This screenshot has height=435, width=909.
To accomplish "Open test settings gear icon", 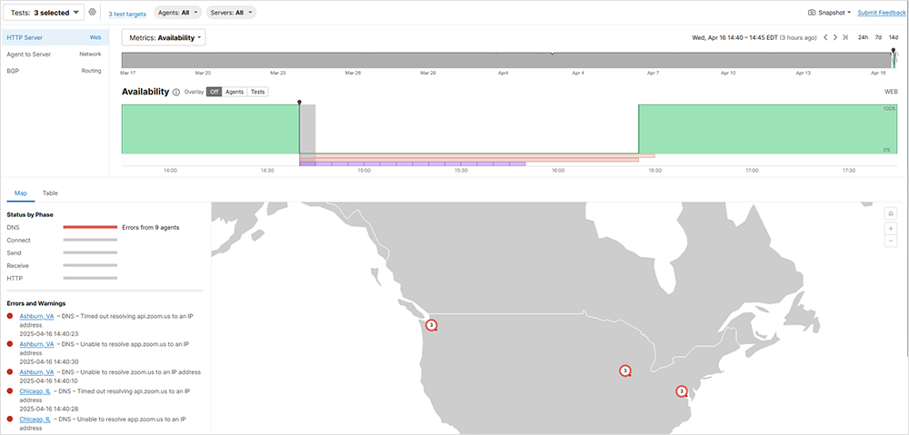I will (93, 13).
